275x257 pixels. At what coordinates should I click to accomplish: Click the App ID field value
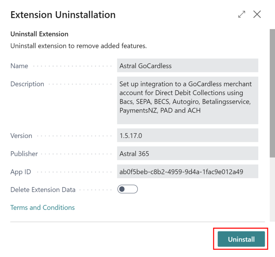click(x=187, y=172)
